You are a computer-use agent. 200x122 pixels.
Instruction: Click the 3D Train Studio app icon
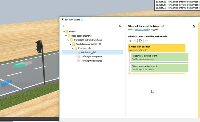coord(62,20)
